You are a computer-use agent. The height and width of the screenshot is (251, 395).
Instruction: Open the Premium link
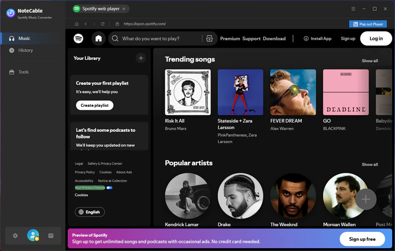(x=230, y=38)
